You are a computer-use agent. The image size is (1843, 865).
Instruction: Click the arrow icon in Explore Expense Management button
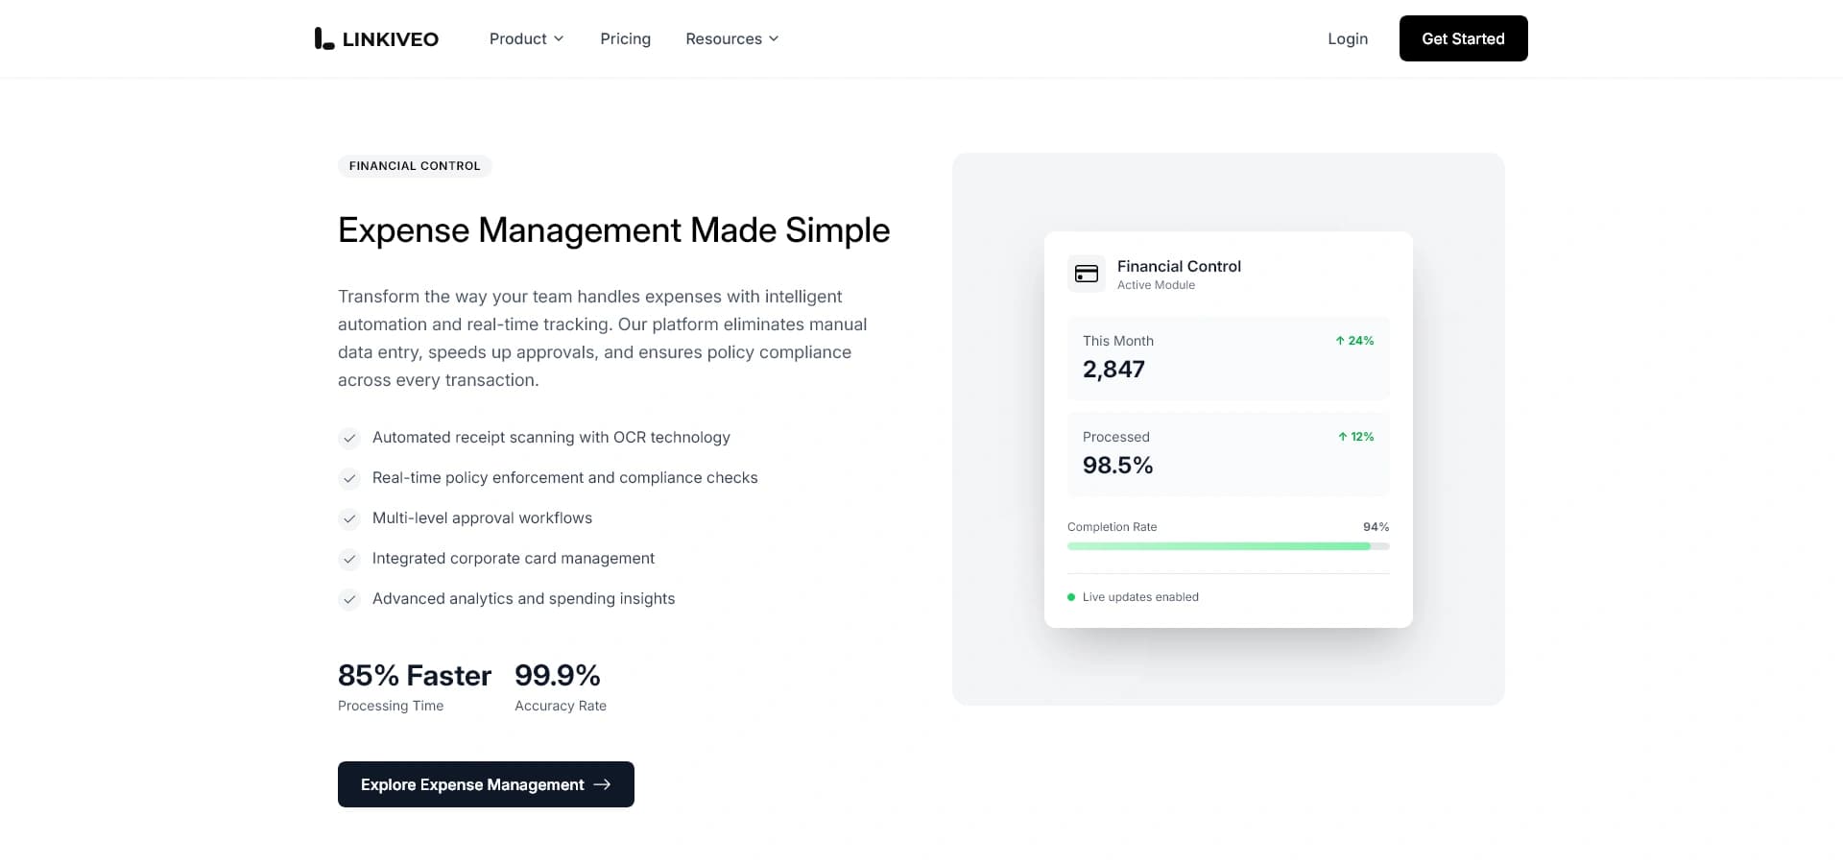(x=602, y=784)
